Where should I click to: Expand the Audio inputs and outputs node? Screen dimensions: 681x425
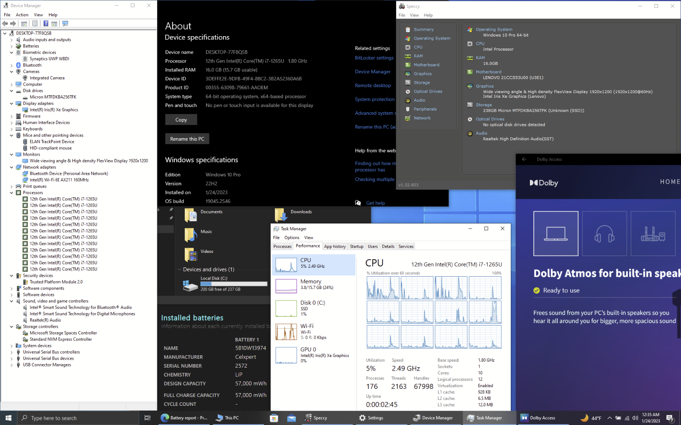coord(11,40)
